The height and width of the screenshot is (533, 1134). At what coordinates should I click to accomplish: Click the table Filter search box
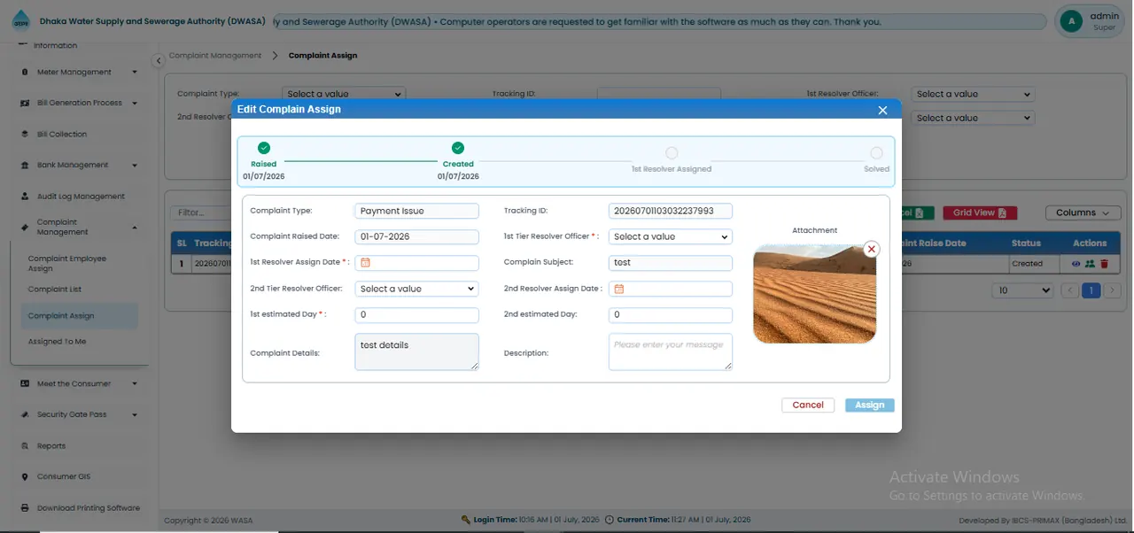(x=203, y=212)
